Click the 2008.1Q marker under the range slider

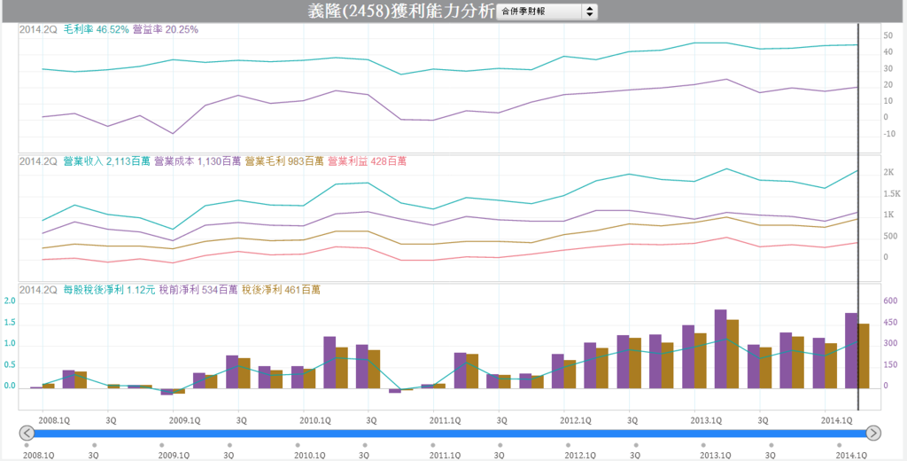pos(39,456)
